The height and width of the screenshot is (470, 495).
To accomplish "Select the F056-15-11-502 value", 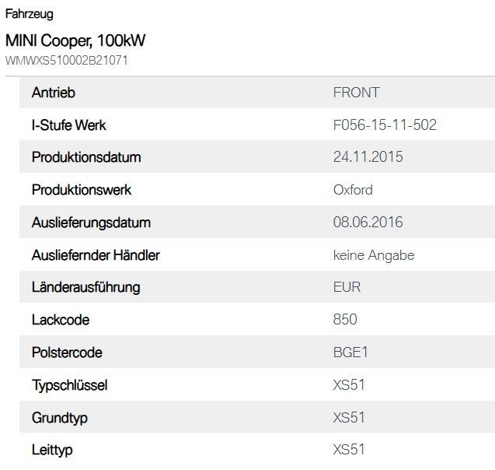I will coord(385,125).
